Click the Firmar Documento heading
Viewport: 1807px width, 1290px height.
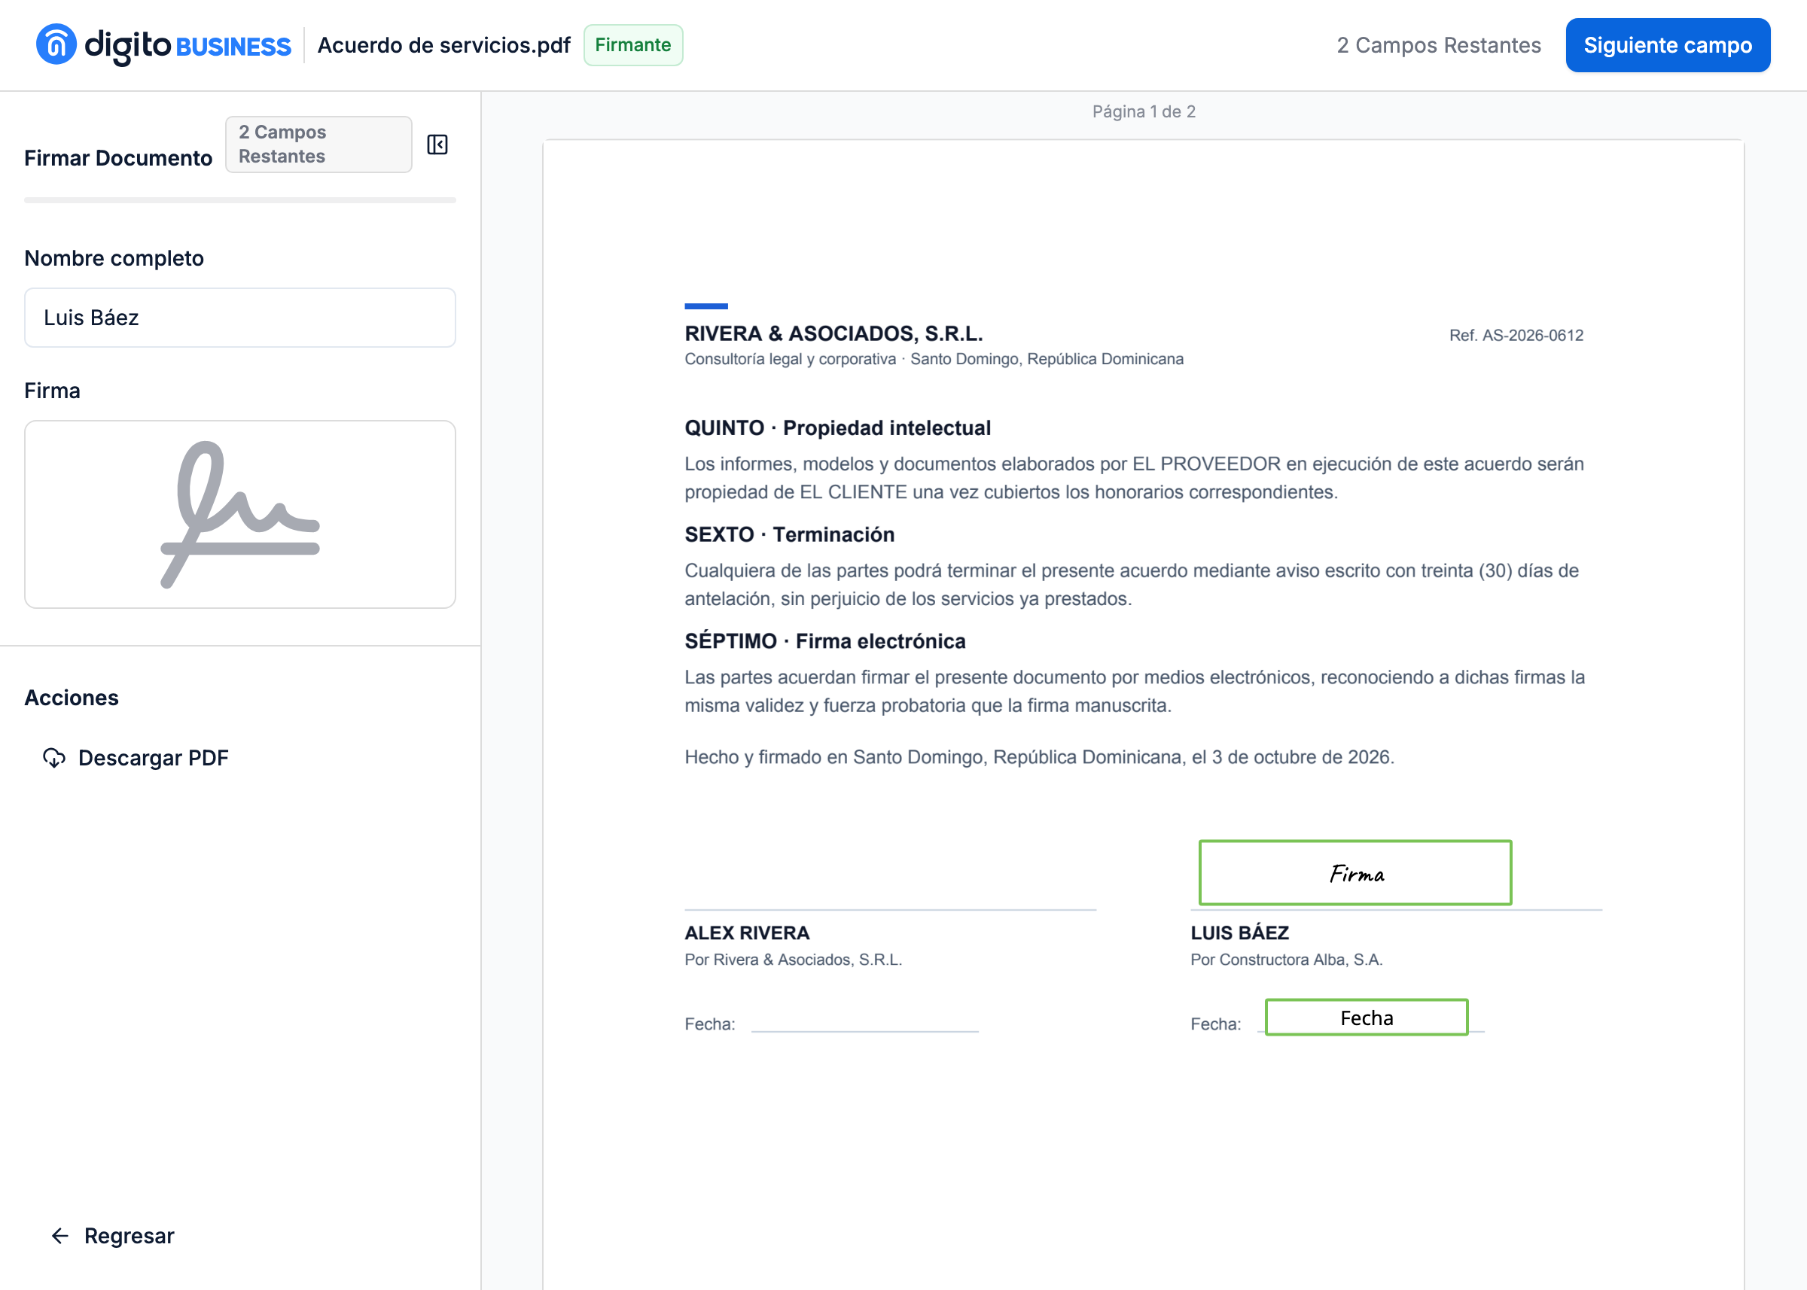(118, 158)
